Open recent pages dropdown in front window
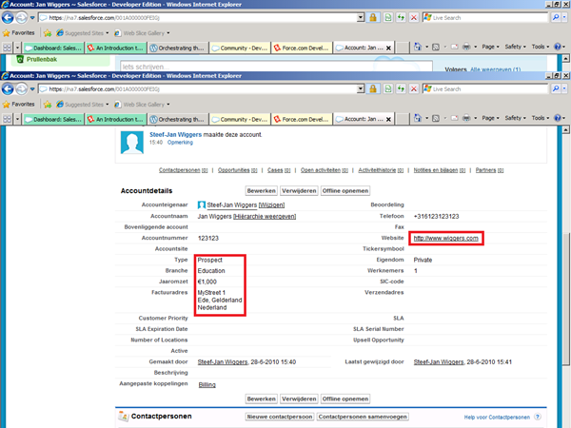This screenshot has width=571, height=428. pyautogui.click(x=32, y=89)
